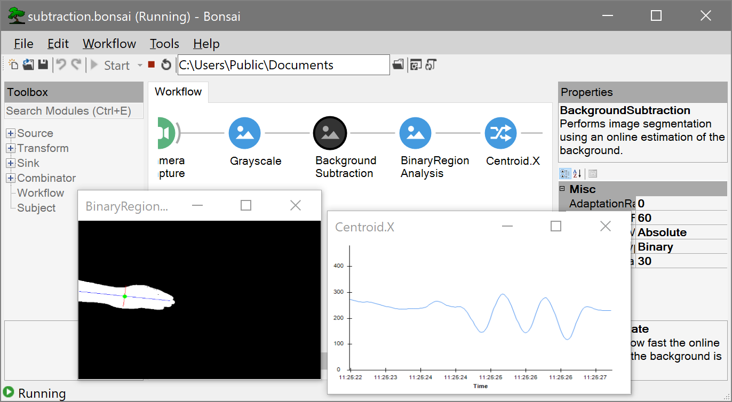Sort properties alphabetically with A-Z button

[577, 174]
